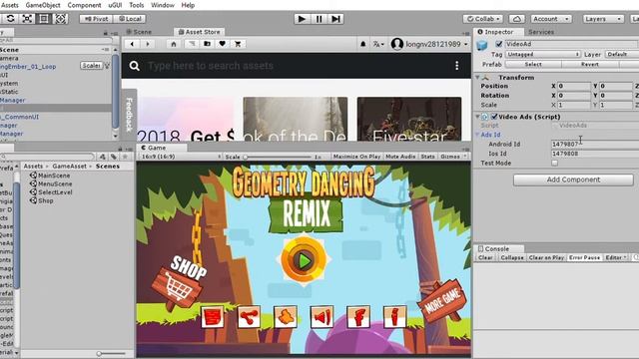Collapse the Ads Id foldout
Viewport: 639px width, 359px height.
(x=477, y=135)
